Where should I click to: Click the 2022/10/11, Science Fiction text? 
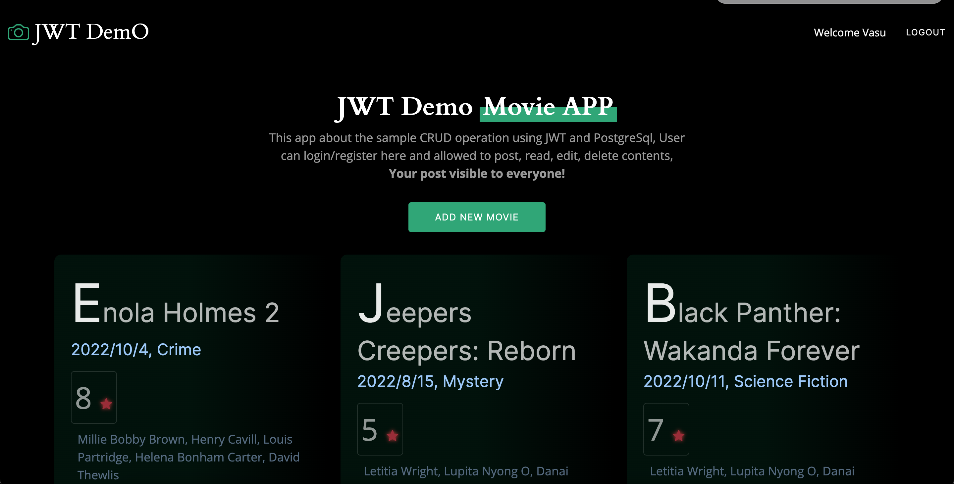[x=745, y=381]
